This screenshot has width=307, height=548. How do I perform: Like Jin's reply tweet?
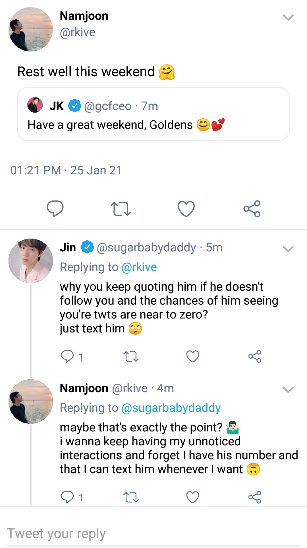(193, 356)
